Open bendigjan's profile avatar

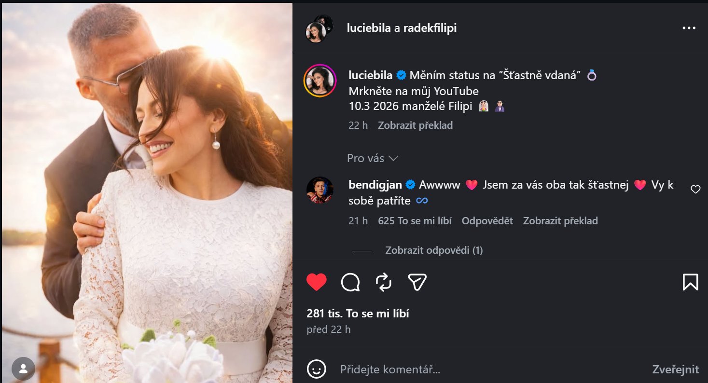click(x=319, y=190)
